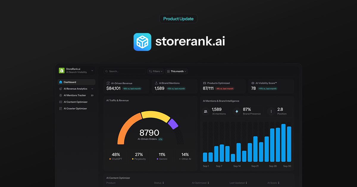This screenshot has width=357, height=187.
Task: Click the purple Gemini gauge segment
Action: [x=173, y=124]
